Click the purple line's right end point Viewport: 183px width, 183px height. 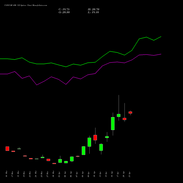(x=161, y=54)
